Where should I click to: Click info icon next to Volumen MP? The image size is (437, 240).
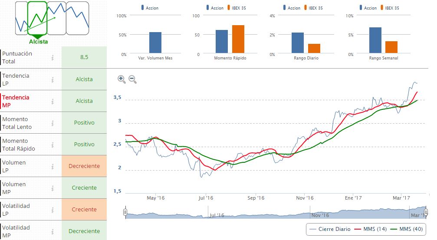point(53,188)
